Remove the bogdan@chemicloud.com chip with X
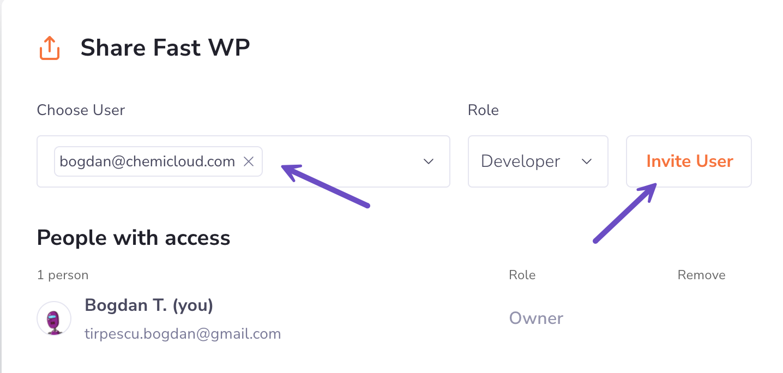 coord(249,161)
